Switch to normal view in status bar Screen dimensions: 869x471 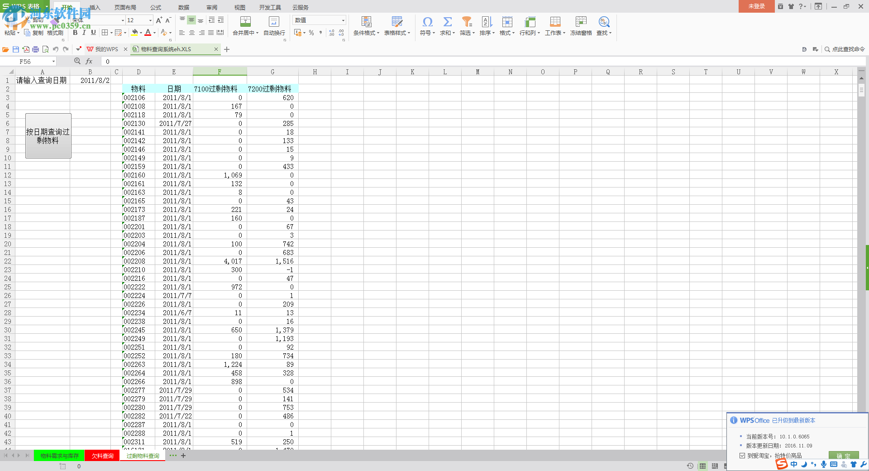click(x=702, y=466)
